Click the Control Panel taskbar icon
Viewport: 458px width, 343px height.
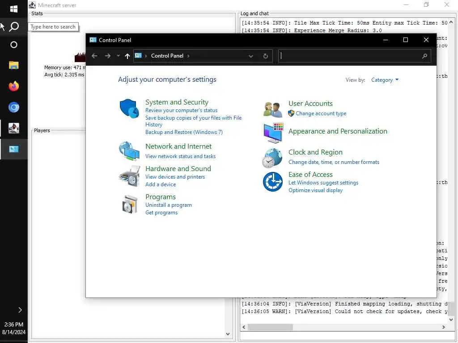[x=14, y=149]
